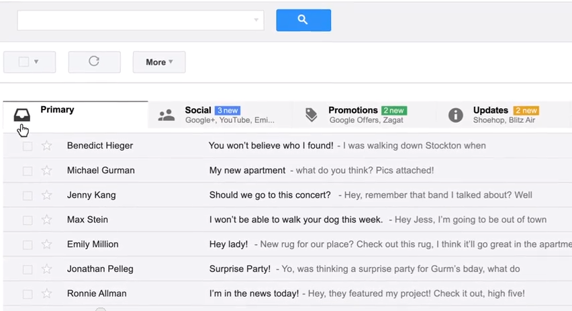Viewport: 572px width, 311px height.
Task: Open the Surprise Party! email
Action: (240, 269)
